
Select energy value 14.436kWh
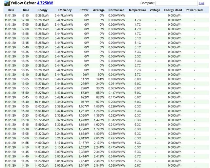42,156
